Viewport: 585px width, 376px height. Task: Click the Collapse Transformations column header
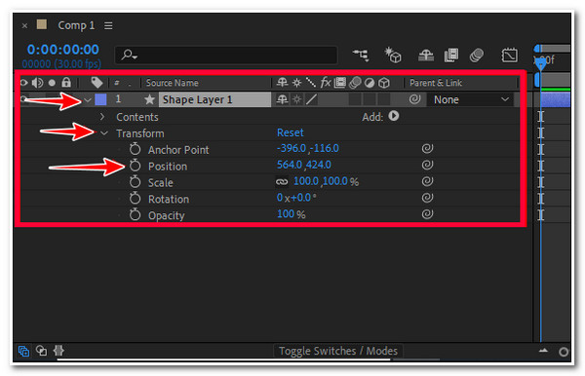pyautogui.click(x=296, y=83)
